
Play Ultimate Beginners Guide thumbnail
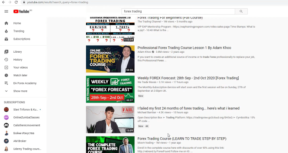click(110, 29)
